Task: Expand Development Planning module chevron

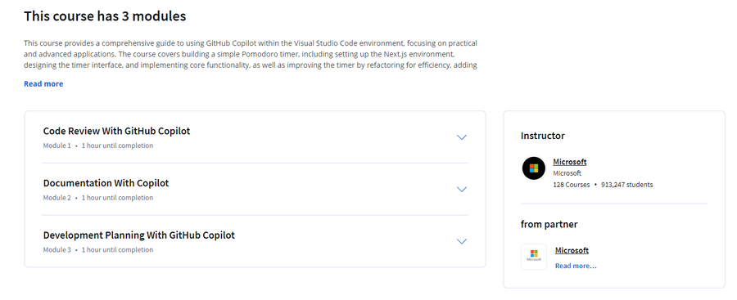Action: coord(462,241)
